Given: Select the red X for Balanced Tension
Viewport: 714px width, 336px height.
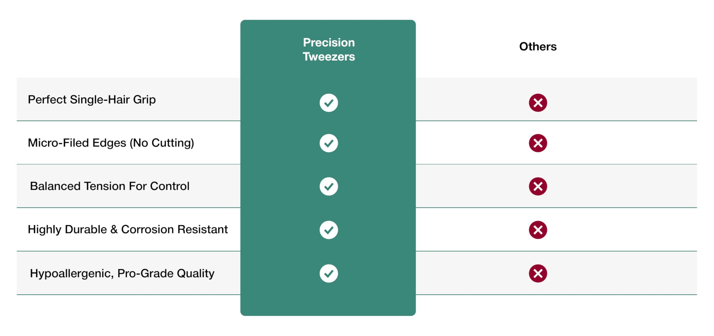Looking at the screenshot, I should pyautogui.click(x=537, y=186).
